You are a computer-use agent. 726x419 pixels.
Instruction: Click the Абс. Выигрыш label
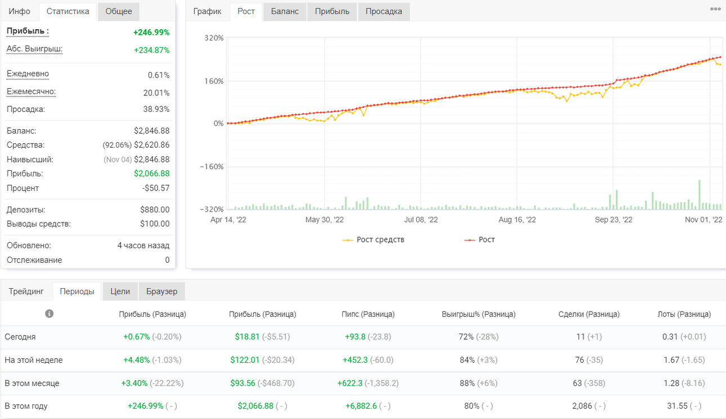[x=34, y=49]
